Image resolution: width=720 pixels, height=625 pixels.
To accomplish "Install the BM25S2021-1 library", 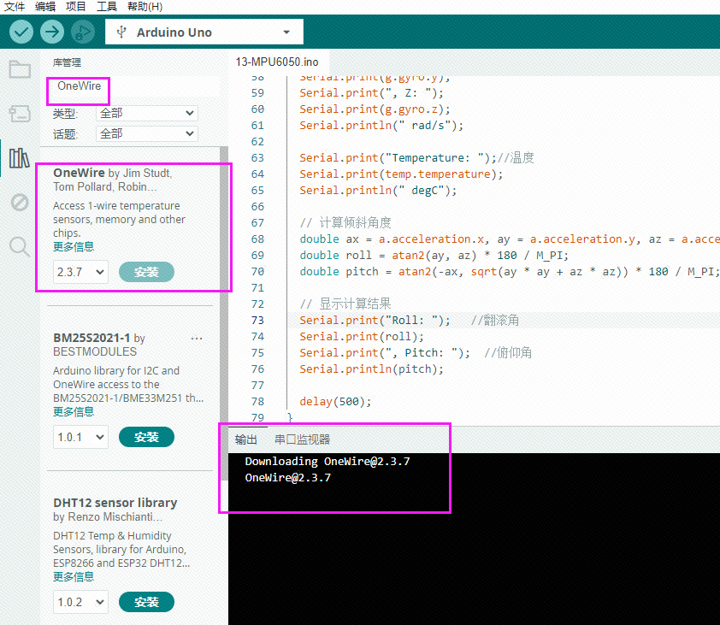I will click(x=146, y=437).
